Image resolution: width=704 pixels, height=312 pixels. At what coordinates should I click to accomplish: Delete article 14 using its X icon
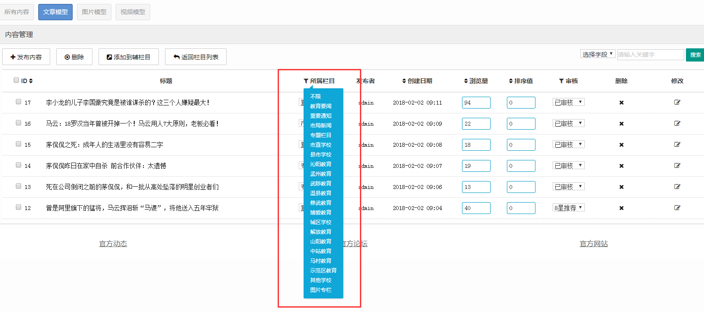[621, 166]
